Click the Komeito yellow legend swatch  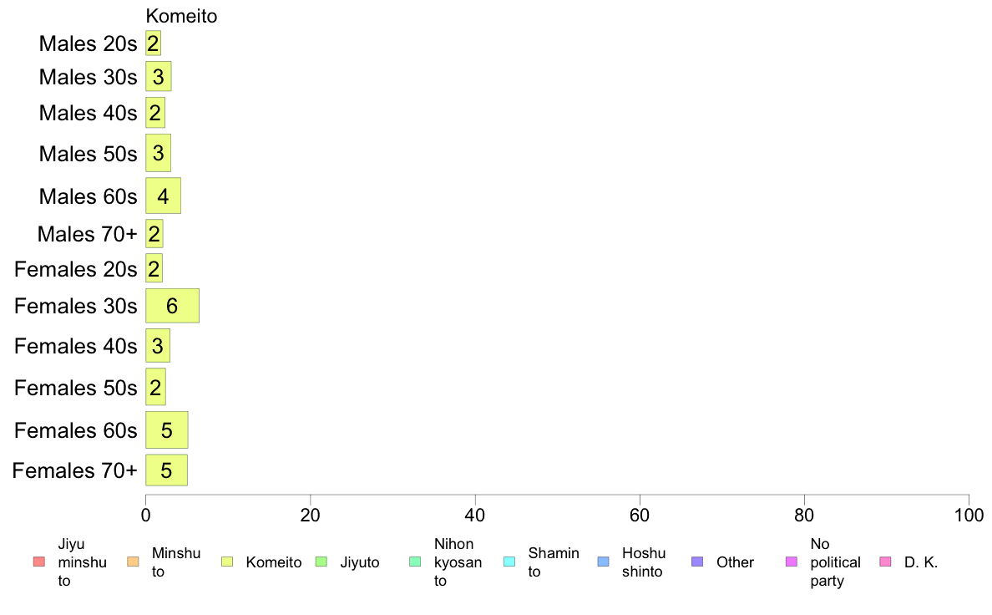[x=227, y=562]
